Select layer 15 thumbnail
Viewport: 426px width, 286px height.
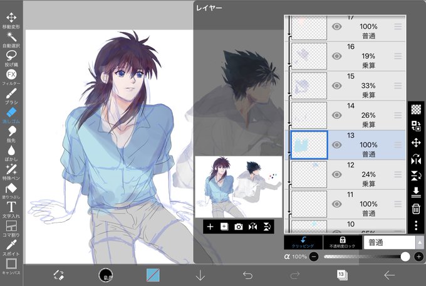click(x=309, y=86)
